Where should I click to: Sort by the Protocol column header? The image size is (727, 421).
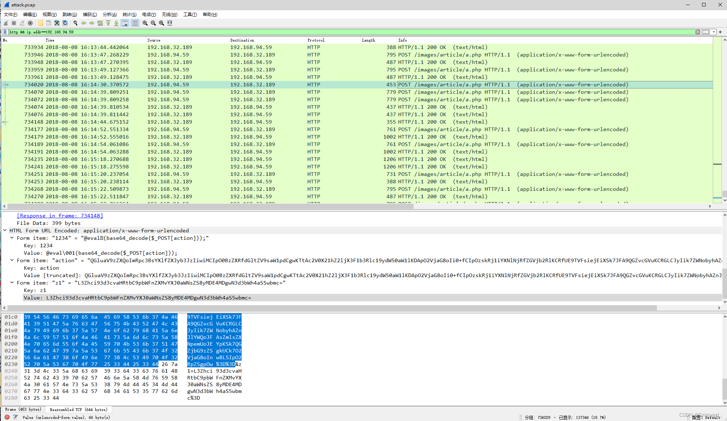point(333,40)
